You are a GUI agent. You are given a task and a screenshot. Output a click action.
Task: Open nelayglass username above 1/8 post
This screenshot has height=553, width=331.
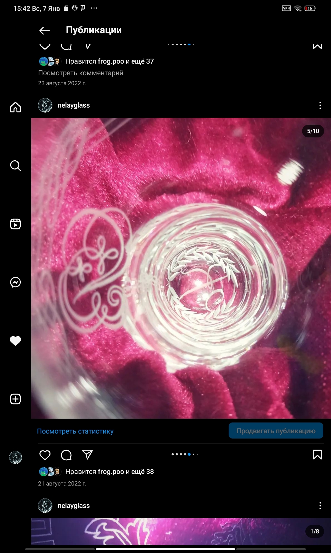(x=74, y=506)
